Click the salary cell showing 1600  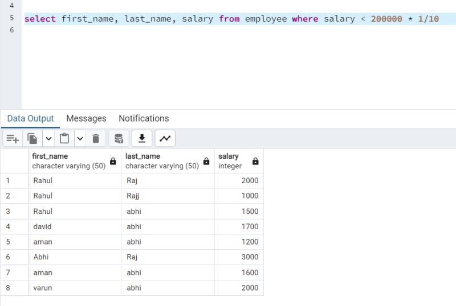coord(239,272)
